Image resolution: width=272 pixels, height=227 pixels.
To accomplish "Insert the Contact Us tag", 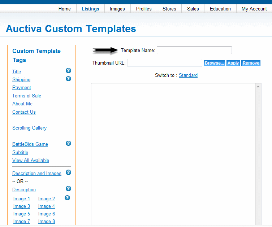I will 24,112.
